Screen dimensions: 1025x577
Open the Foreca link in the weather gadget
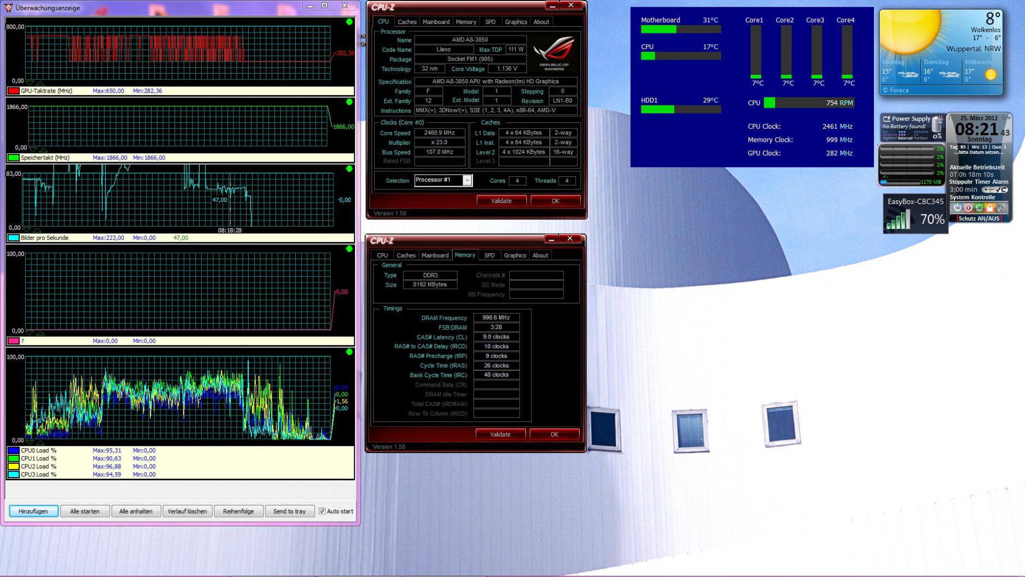click(x=895, y=91)
